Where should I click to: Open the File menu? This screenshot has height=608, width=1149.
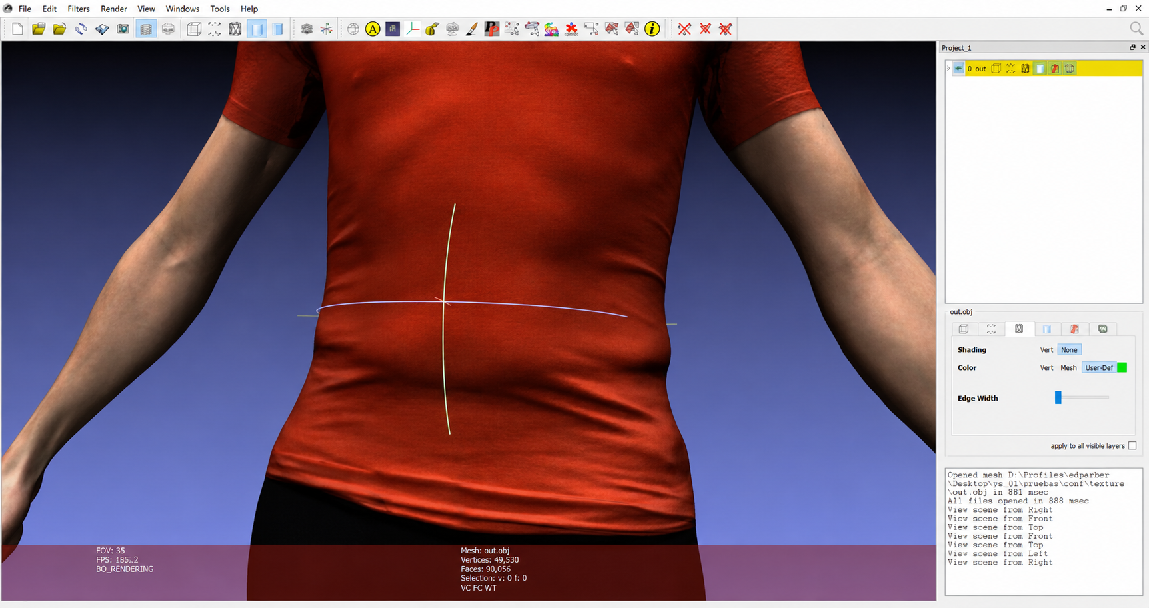[x=25, y=9]
